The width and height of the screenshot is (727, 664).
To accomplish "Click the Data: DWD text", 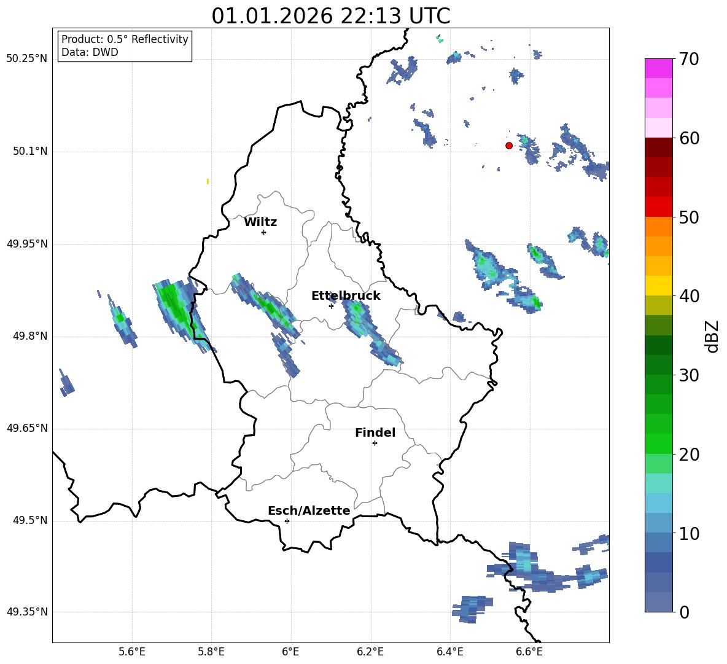I will click(x=90, y=52).
